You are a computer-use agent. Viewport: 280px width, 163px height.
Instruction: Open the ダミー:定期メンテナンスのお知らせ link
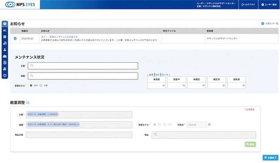[x=59, y=37]
